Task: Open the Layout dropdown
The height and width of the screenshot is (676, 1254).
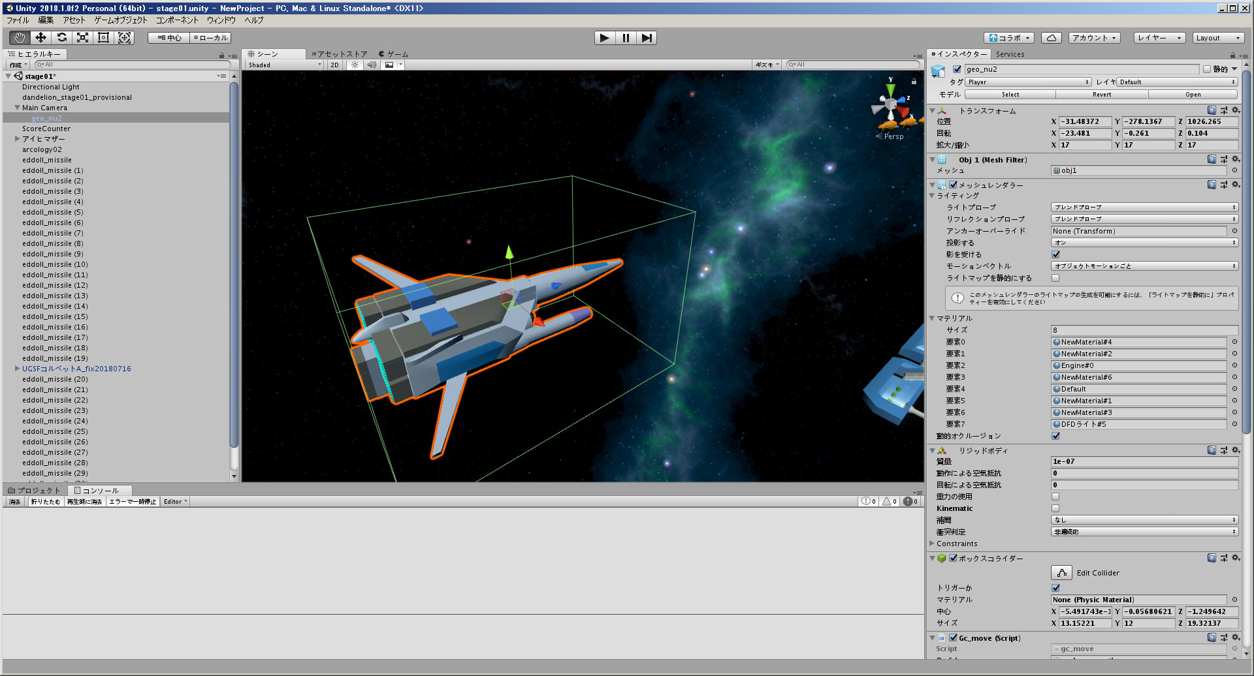Action: pos(1217,38)
